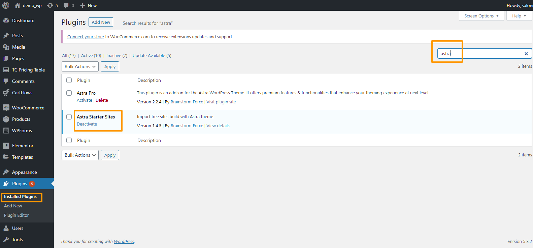Open the WordPress link in footer

tap(124, 242)
